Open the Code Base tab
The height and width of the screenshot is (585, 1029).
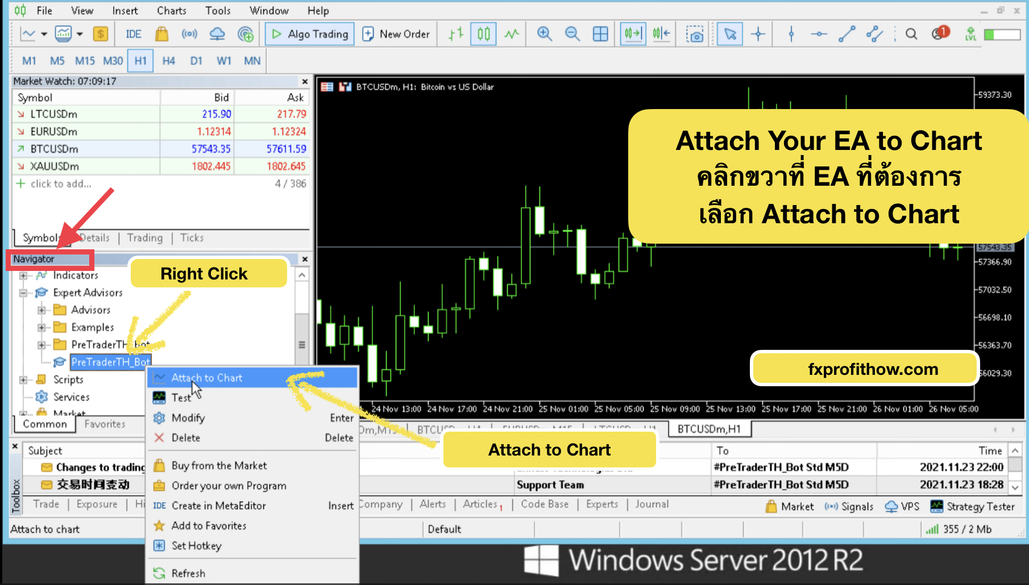tap(545, 504)
